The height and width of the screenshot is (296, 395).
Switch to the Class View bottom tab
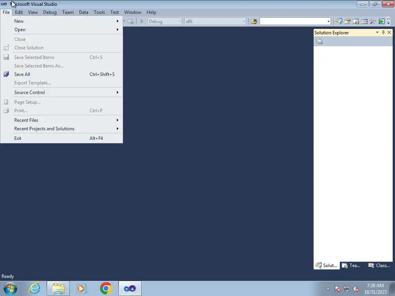click(379, 266)
